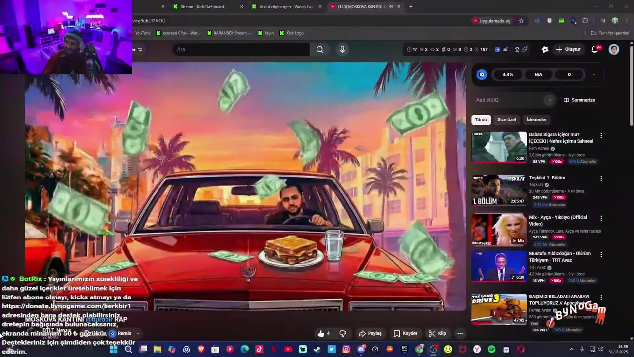Open the Yayın bookmark

coord(265,33)
